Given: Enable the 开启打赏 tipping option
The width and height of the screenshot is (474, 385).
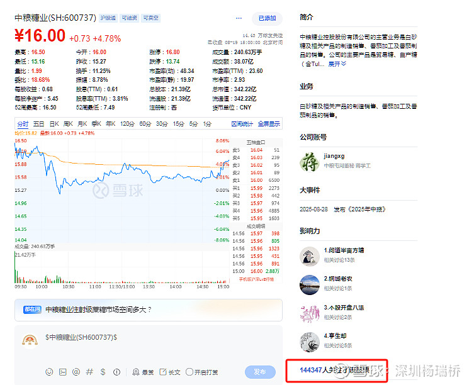Looking at the screenshot, I should pos(201,372).
